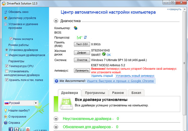Click the install and remove programs icon
Viewport: 188px width, 131px height.
point(6,24)
